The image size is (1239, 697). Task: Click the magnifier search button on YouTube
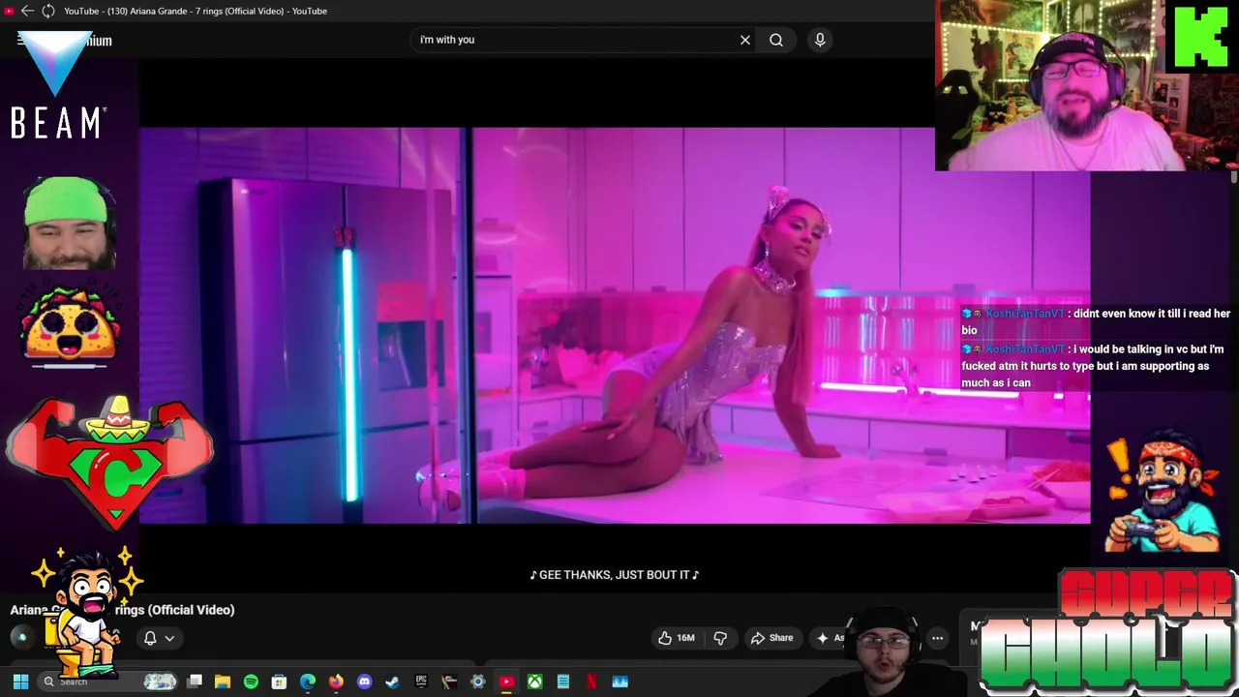pyautogui.click(x=776, y=40)
